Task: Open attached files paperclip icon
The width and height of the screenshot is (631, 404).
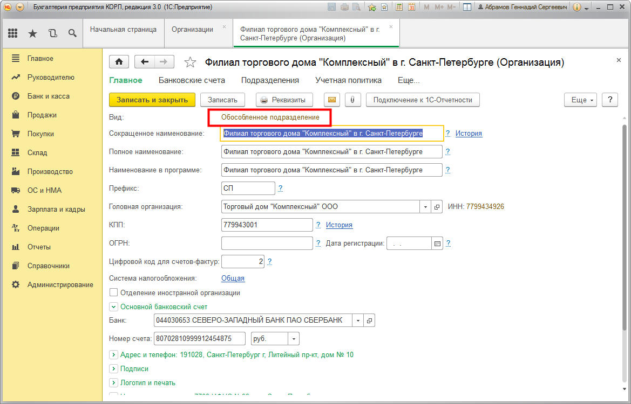Action: (352, 100)
